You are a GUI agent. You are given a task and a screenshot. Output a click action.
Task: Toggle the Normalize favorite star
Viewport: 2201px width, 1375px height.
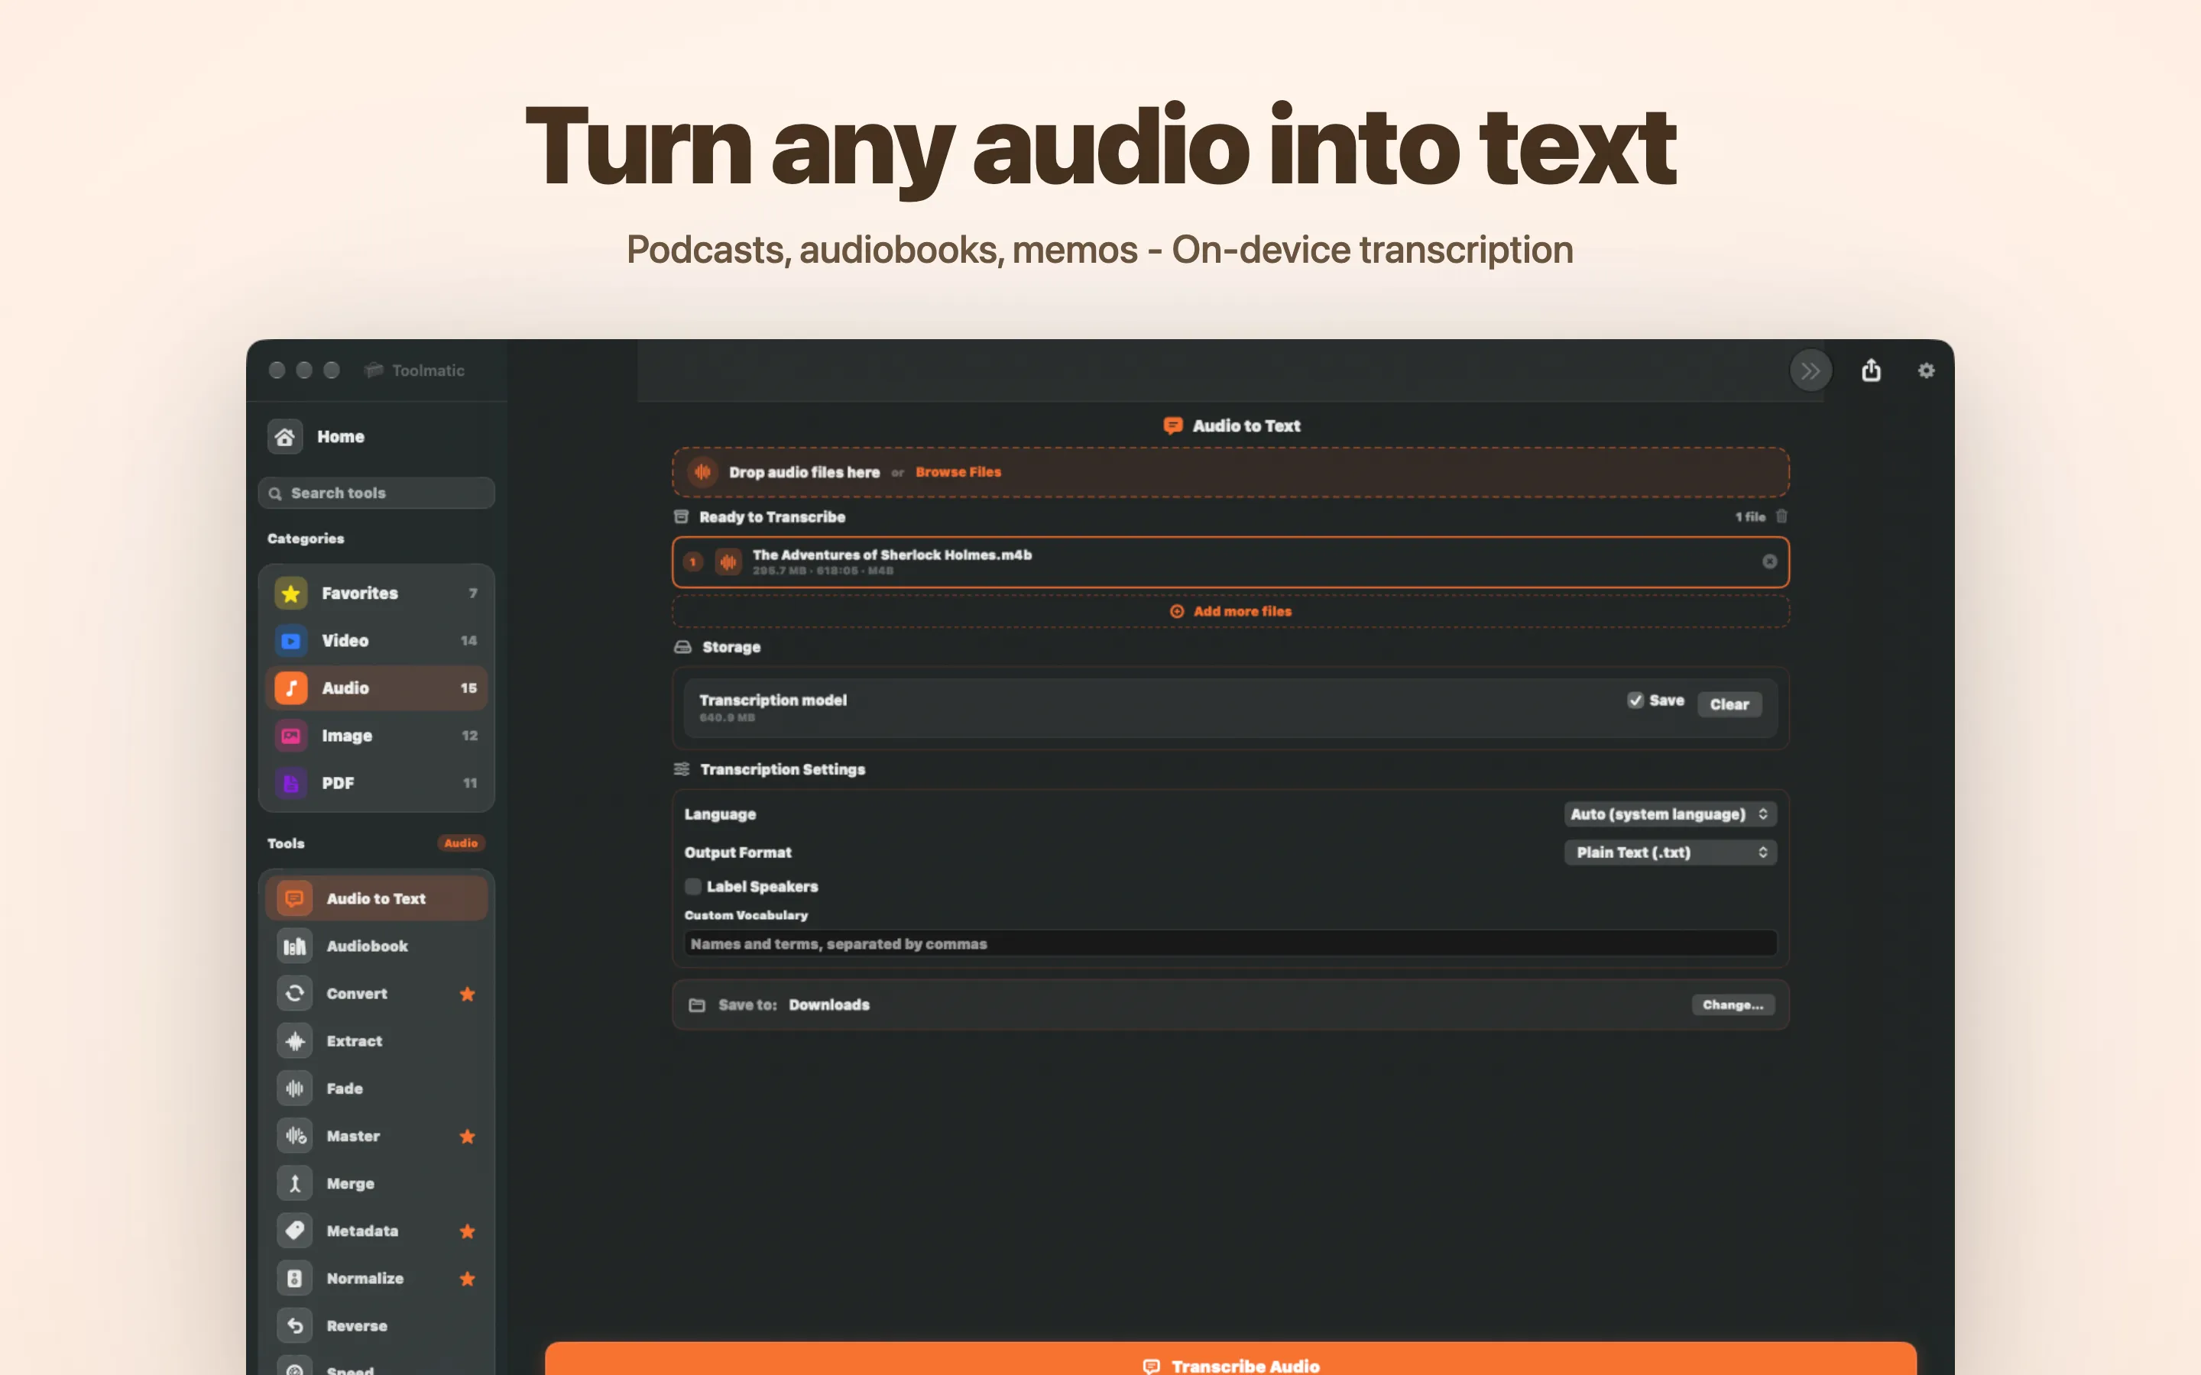click(x=468, y=1278)
